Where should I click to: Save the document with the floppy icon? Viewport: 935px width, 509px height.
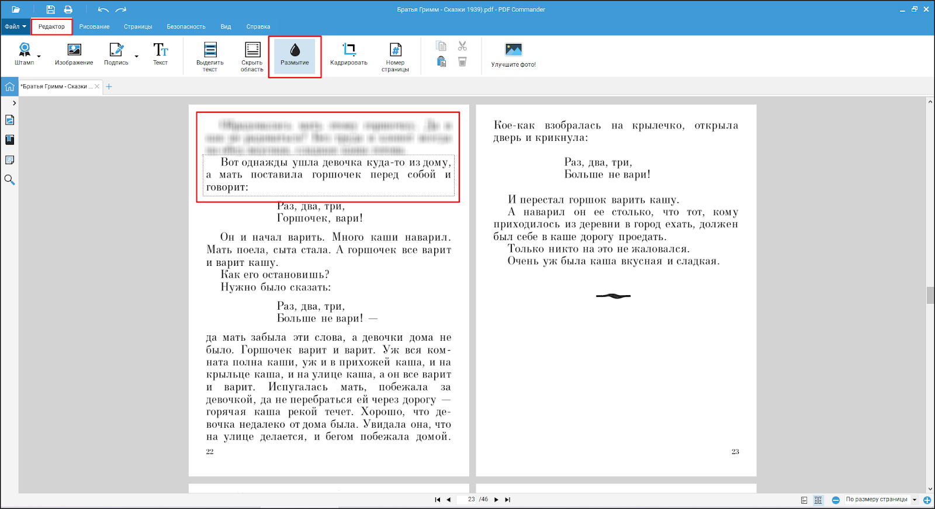tap(51, 9)
